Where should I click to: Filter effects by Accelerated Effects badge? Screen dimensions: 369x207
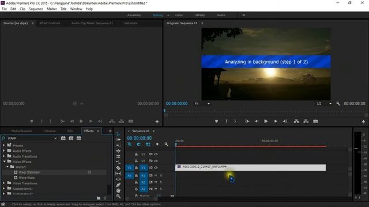pyautogui.click(x=63, y=138)
